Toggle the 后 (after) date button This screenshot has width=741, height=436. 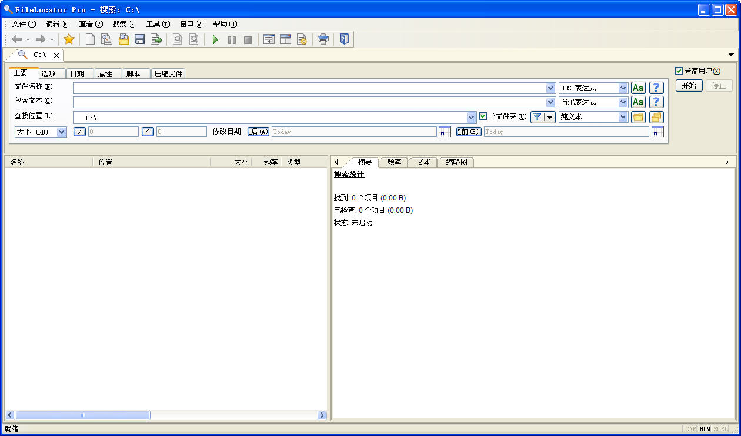(x=258, y=132)
